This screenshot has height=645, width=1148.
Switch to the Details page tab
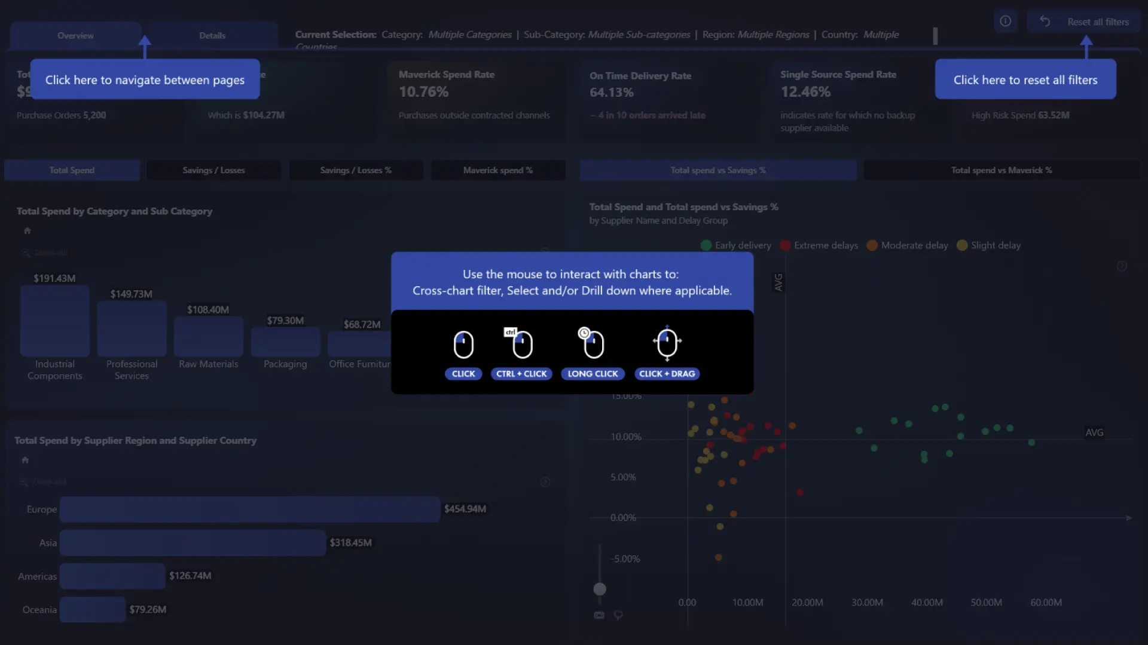coord(212,36)
